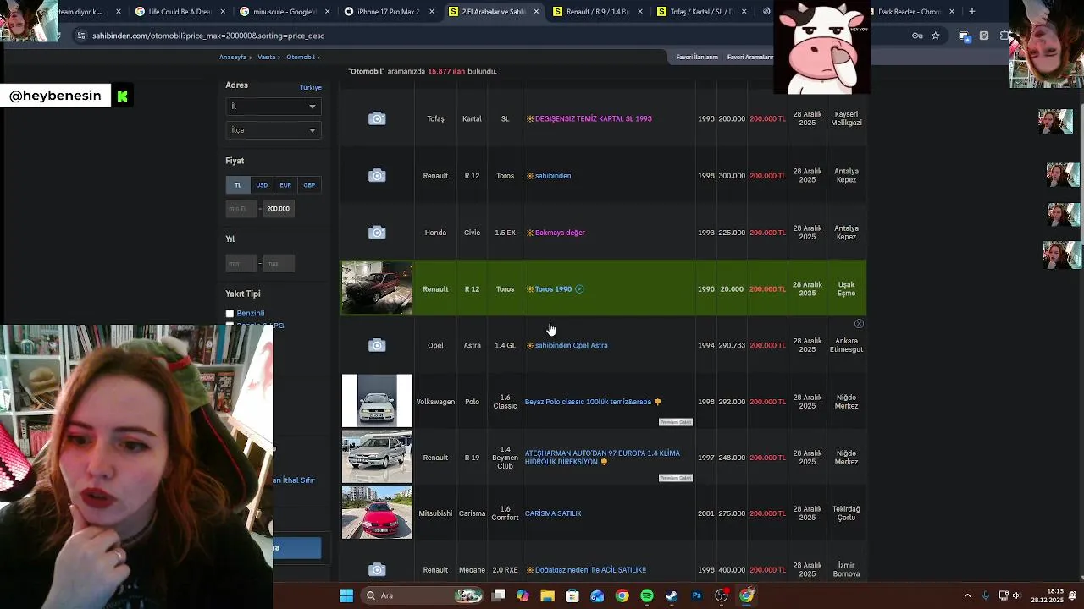Click the browser address bar URL
1084x609 pixels.
coord(208,36)
